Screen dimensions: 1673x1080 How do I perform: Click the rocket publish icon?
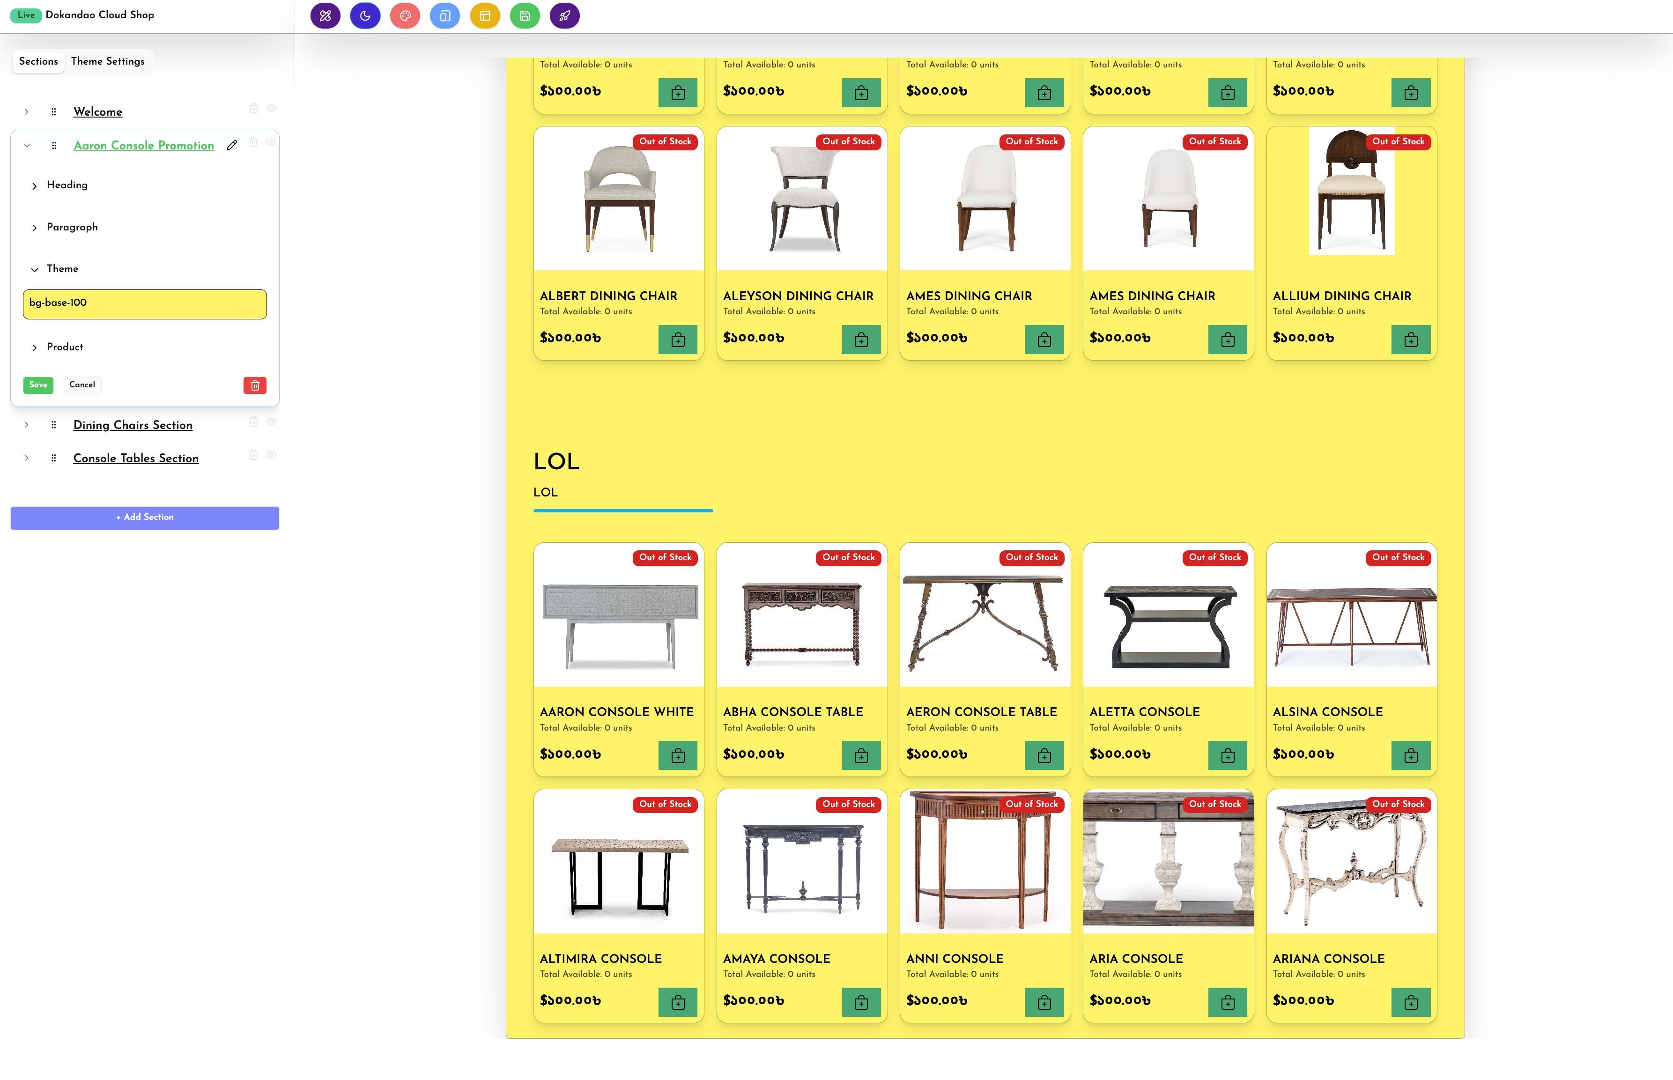[564, 15]
